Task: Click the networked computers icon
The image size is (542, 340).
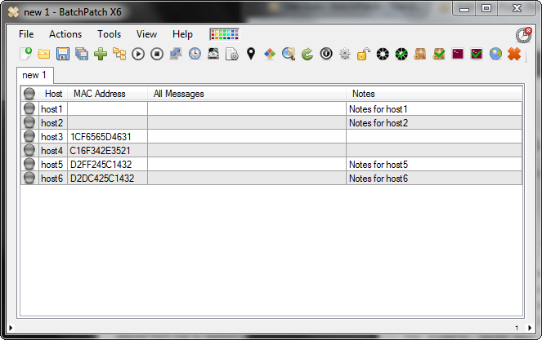Action: click(176, 54)
